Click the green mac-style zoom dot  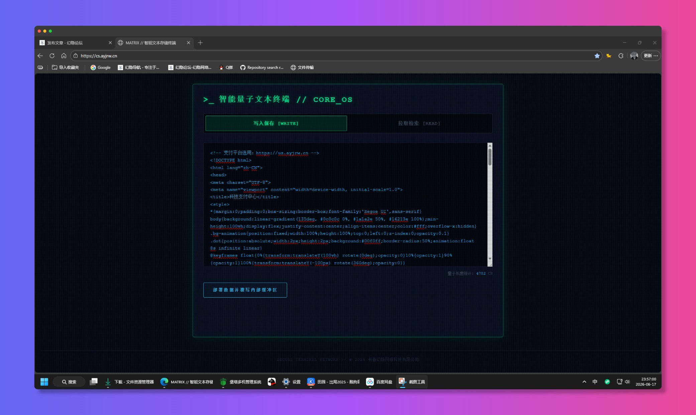click(50, 31)
